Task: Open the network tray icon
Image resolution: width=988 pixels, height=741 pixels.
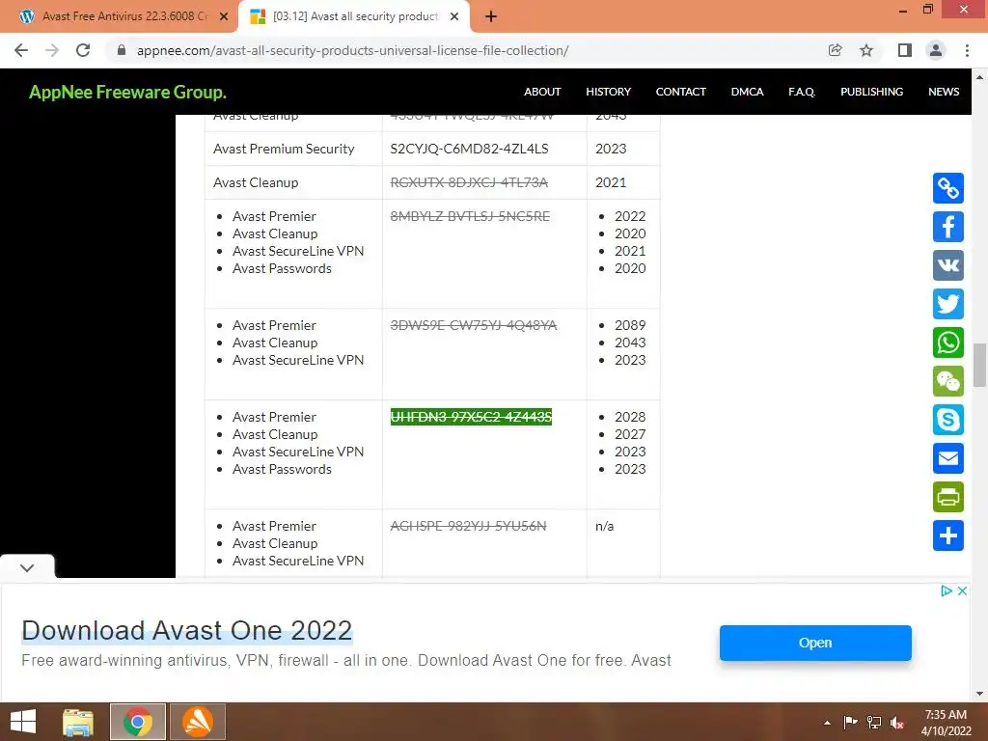Action: [x=874, y=723]
